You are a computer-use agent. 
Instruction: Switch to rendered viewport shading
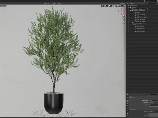pos(120,6)
